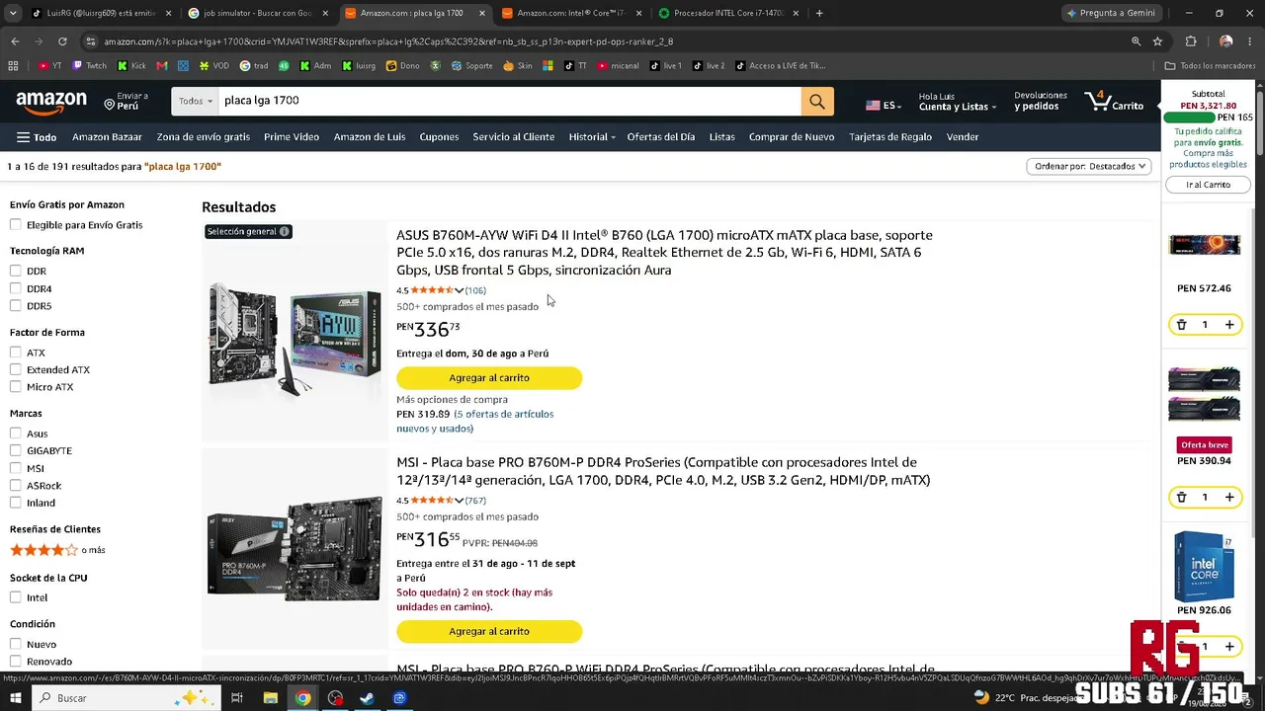
Task: Open the Kick bookmark
Action: click(131, 66)
